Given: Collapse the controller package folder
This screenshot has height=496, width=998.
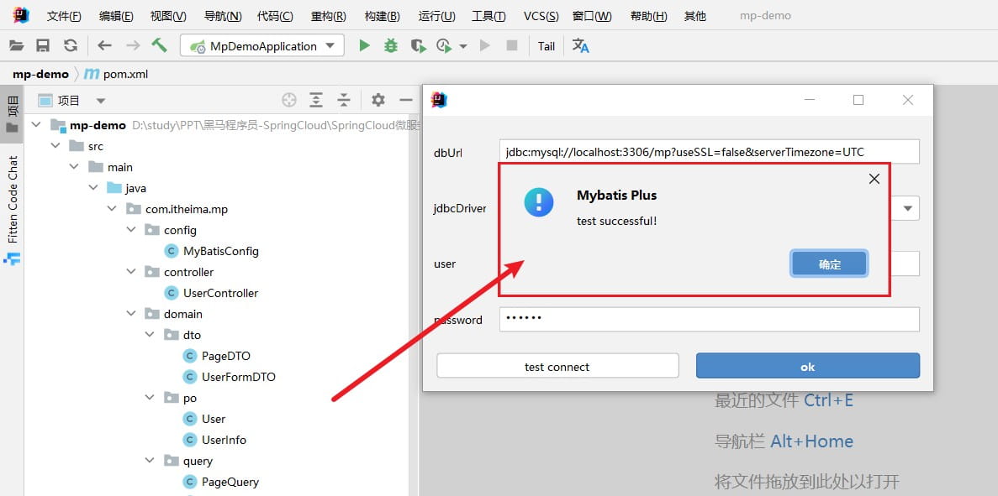Looking at the screenshot, I should (131, 272).
